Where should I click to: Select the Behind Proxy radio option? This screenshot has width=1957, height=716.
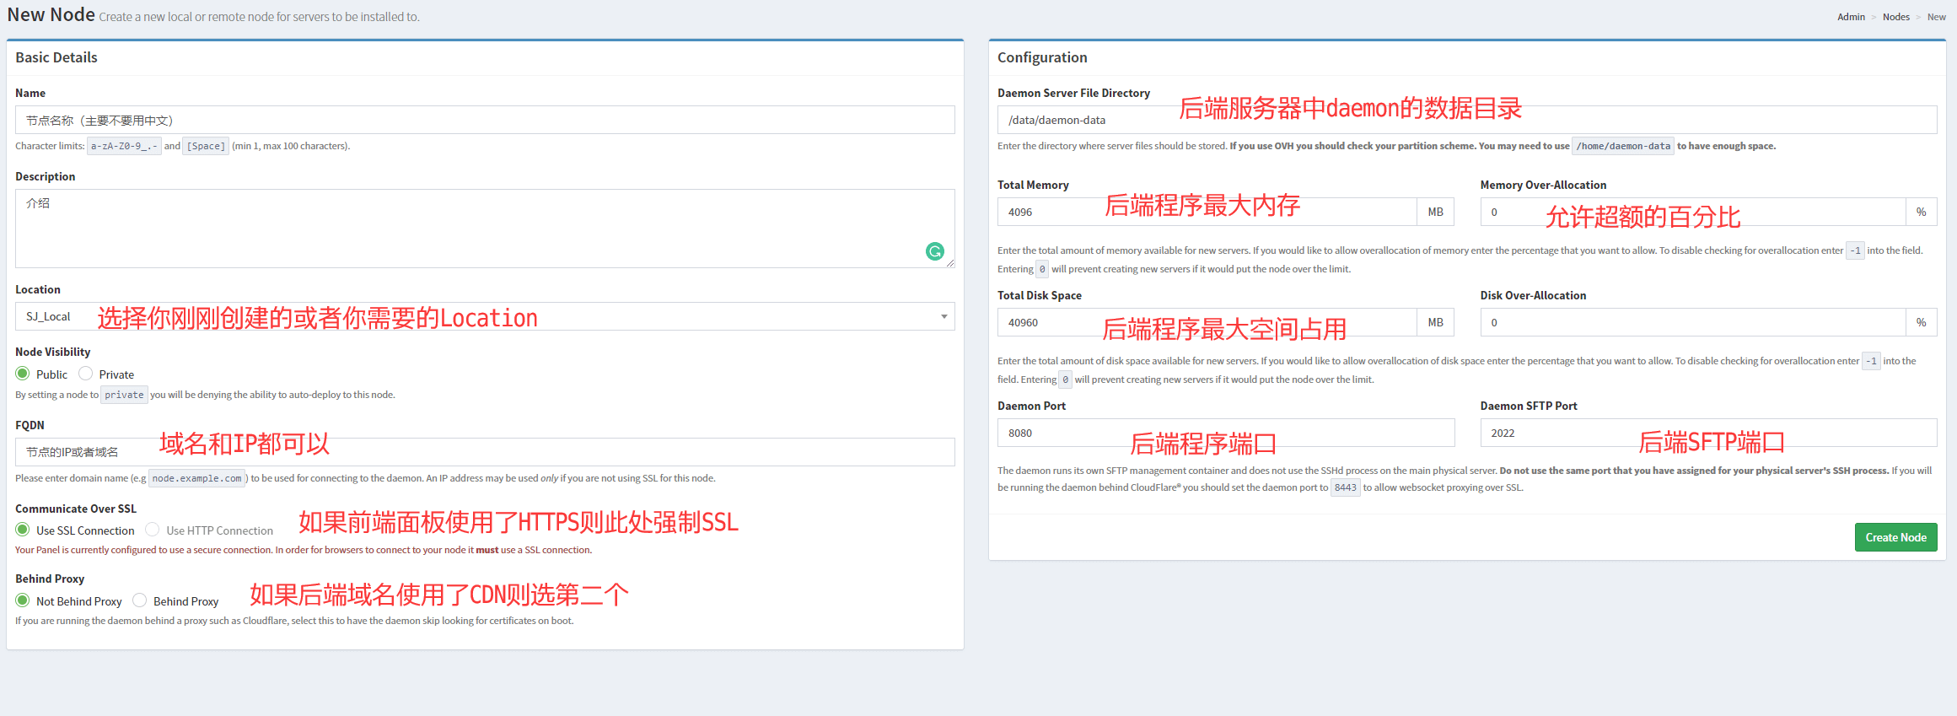point(140,600)
